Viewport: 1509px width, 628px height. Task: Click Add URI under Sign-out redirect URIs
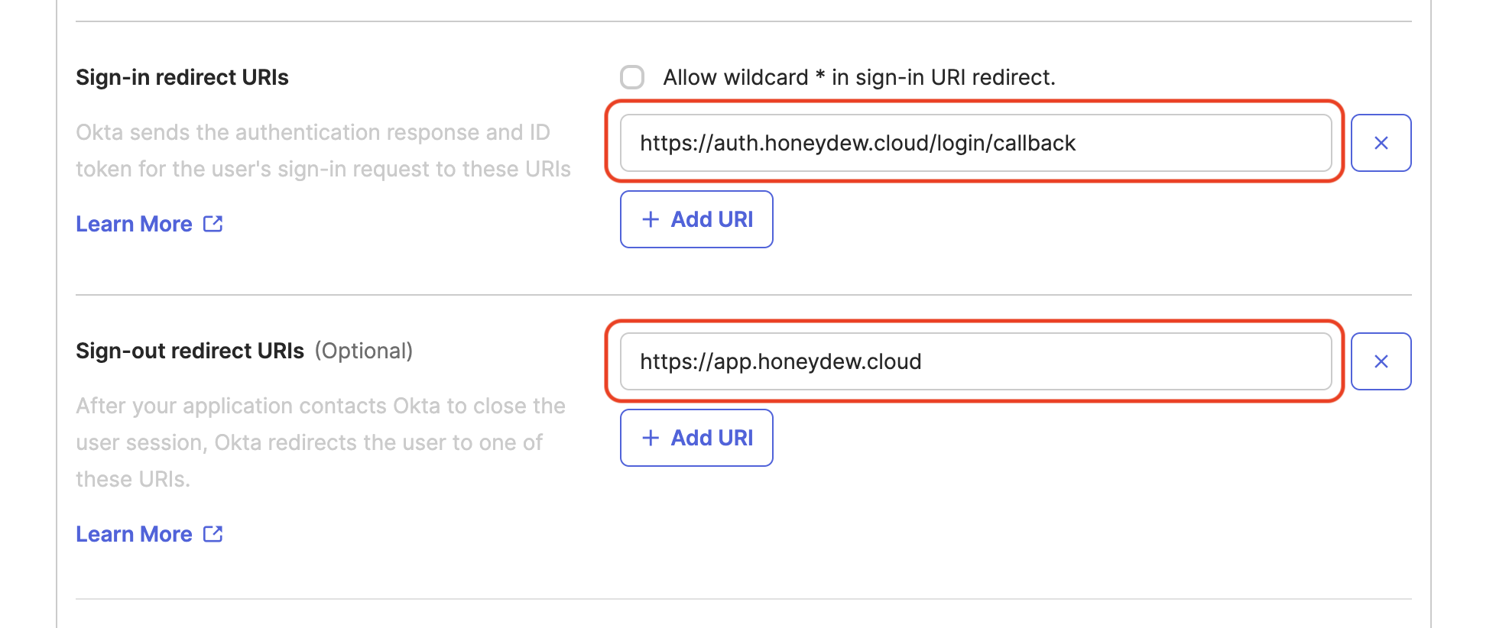[696, 437]
